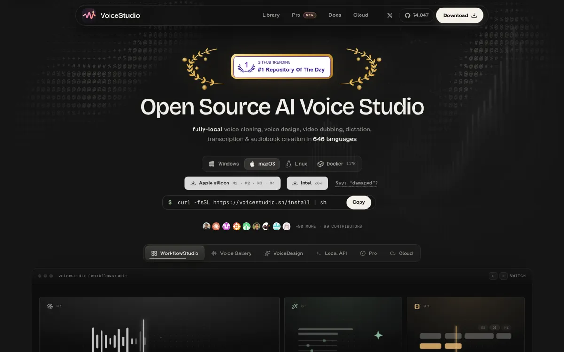Click the orange starburst contributor avatar
The height and width of the screenshot is (352, 564).
(216, 226)
